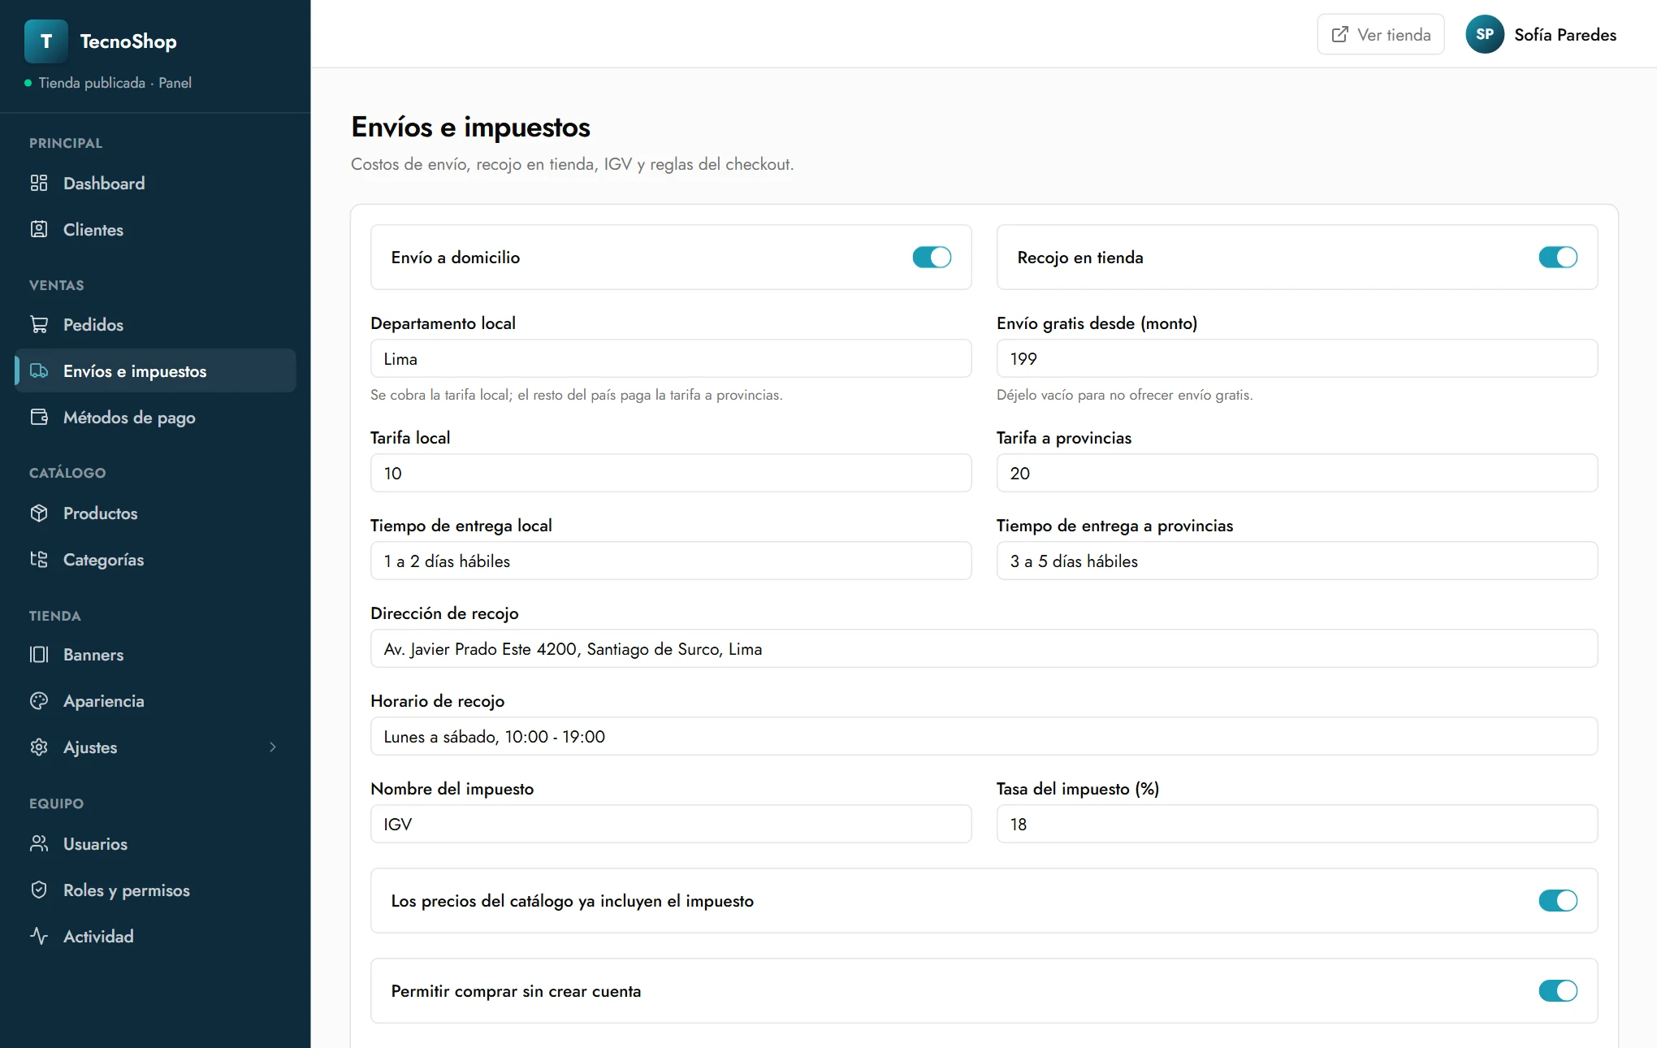
Task: Click the Horario de recojo field
Action: [x=984, y=736]
